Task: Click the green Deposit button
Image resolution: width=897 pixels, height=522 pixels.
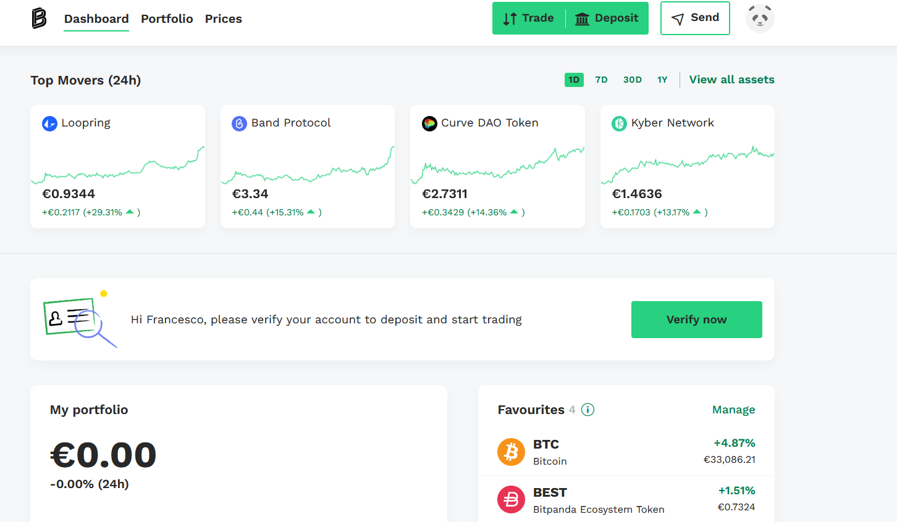Action: click(607, 19)
